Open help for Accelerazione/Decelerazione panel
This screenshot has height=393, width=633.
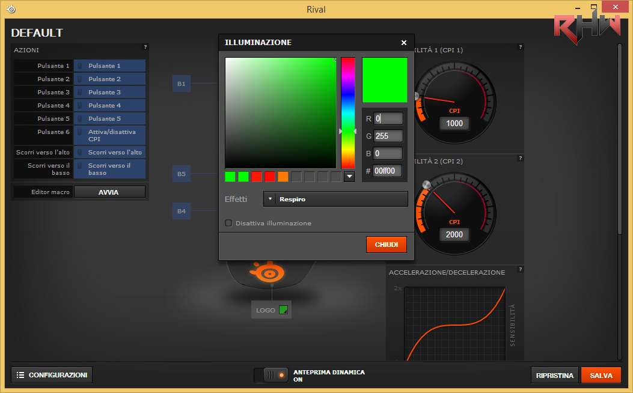(x=521, y=270)
